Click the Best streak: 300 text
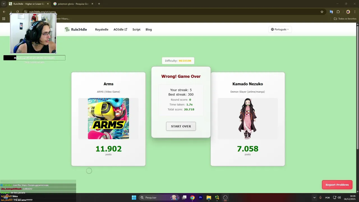359x202 pixels. pos(181,95)
